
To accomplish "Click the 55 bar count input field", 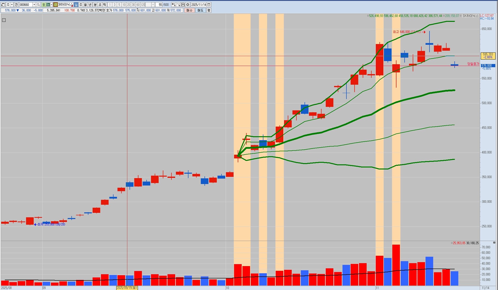I will (x=159, y=5).
